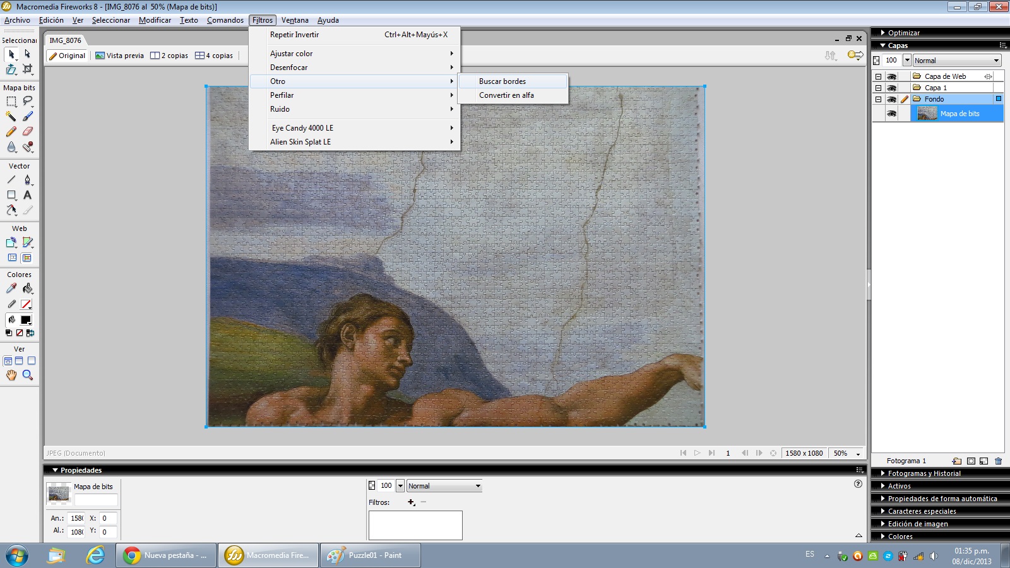Open Eye Candy 4000 LE submenu
Image resolution: width=1010 pixels, height=568 pixels.
354,128
